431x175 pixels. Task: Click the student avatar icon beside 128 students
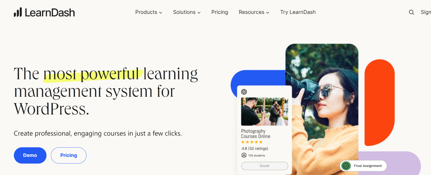click(x=244, y=155)
